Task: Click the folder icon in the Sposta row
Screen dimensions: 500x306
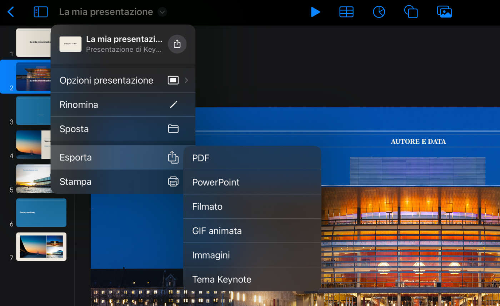Action: [173, 129]
